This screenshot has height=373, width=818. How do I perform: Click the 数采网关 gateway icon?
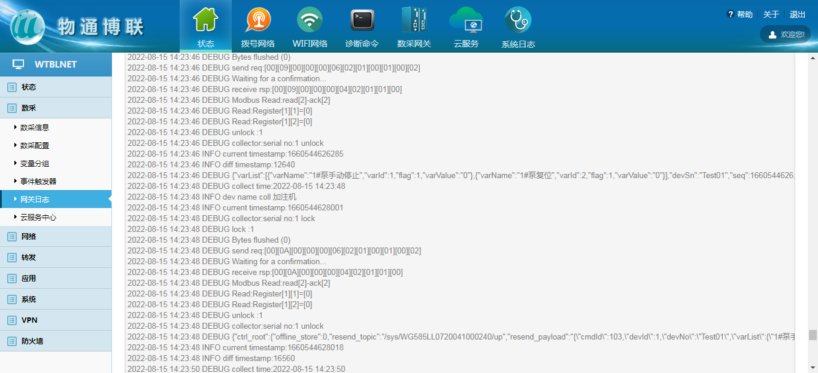[414, 21]
